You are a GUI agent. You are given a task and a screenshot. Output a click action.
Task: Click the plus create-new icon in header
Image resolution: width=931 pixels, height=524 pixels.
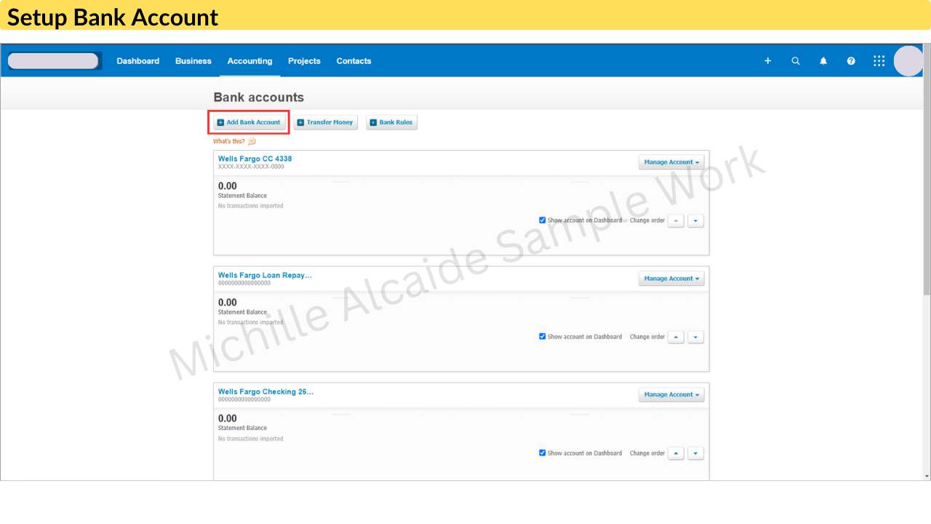767,61
